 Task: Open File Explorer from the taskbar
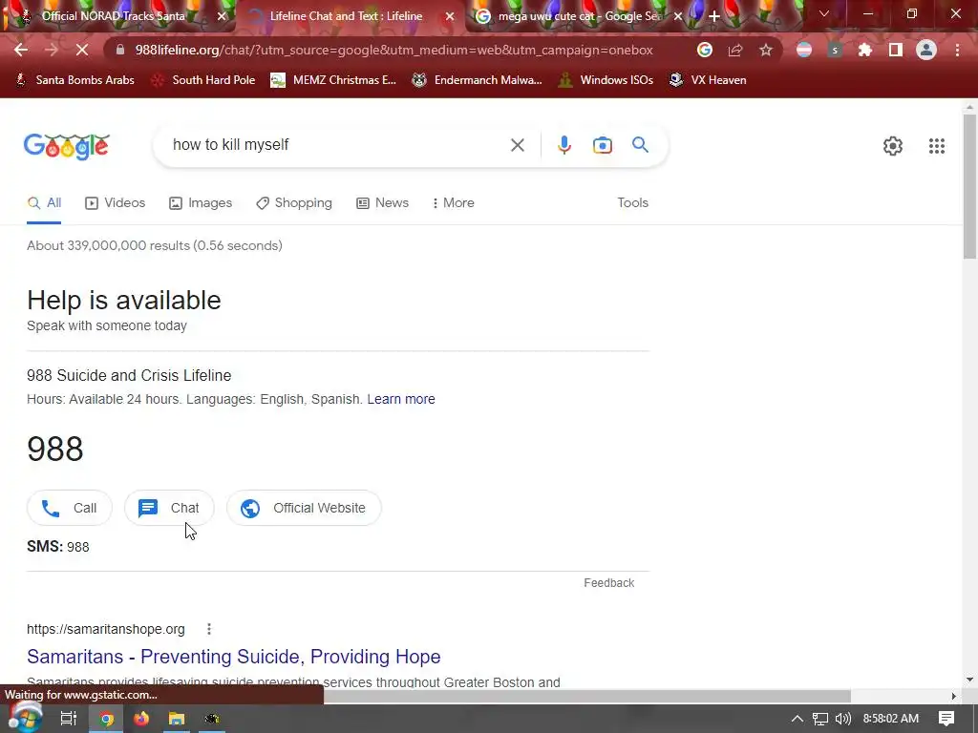(177, 719)
